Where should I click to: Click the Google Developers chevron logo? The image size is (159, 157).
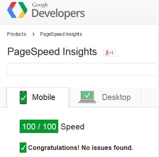pos(17,10)
